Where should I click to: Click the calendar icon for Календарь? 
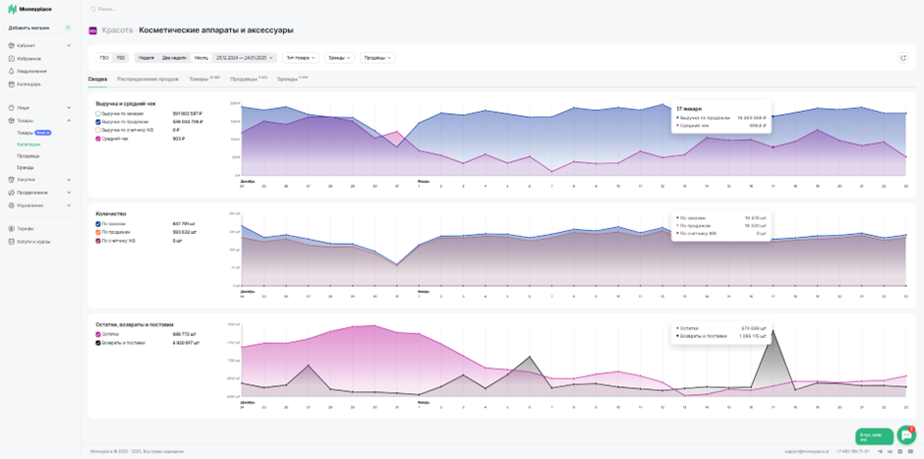[11, 85]
